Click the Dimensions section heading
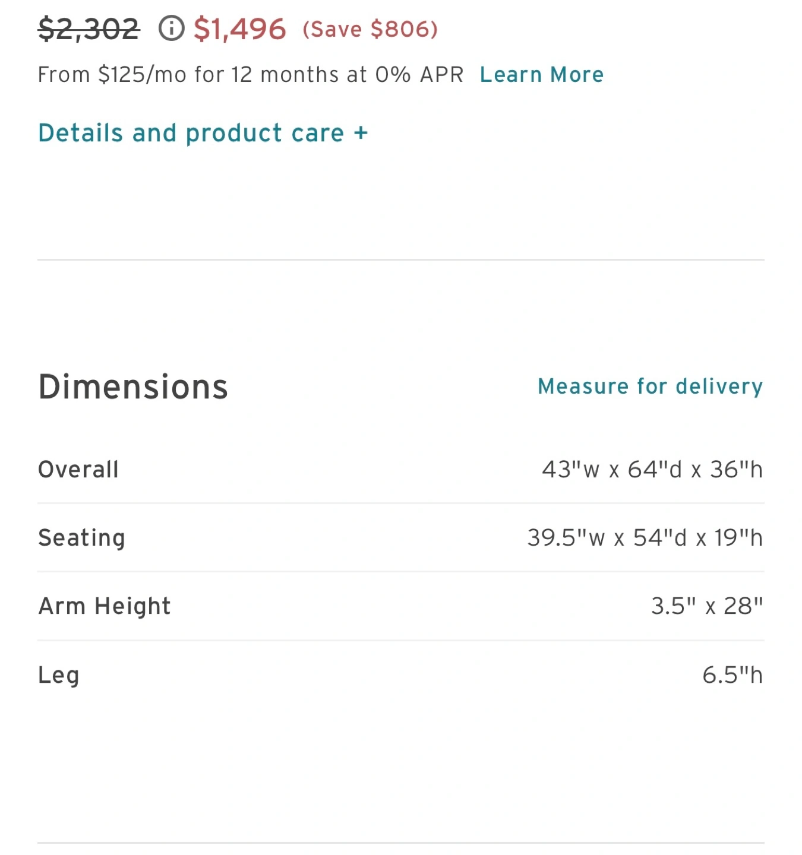 (x=133, y=387)
